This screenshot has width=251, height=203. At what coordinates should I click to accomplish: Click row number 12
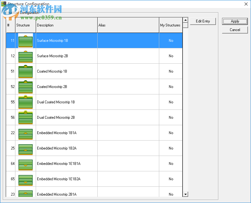coord(13,56)
